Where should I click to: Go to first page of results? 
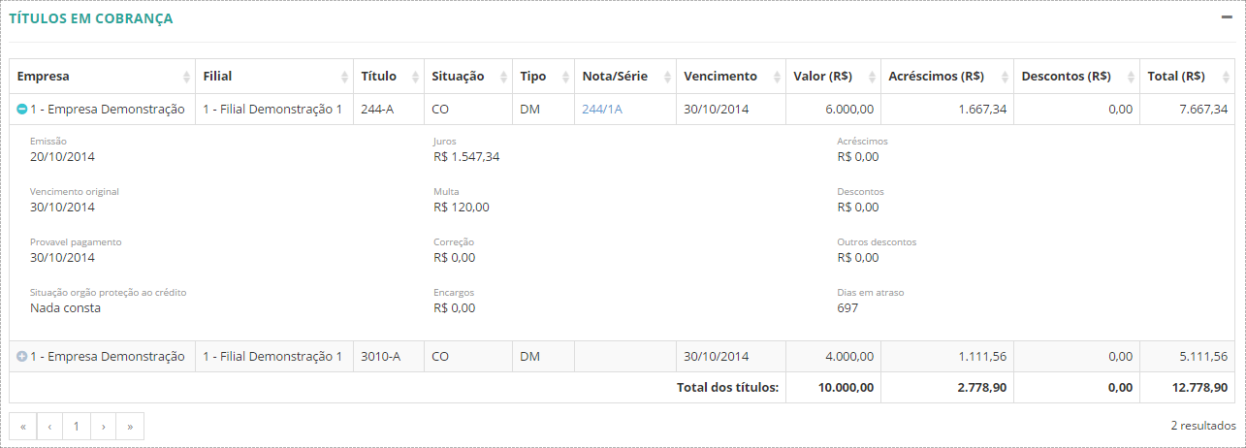[22, 426]
